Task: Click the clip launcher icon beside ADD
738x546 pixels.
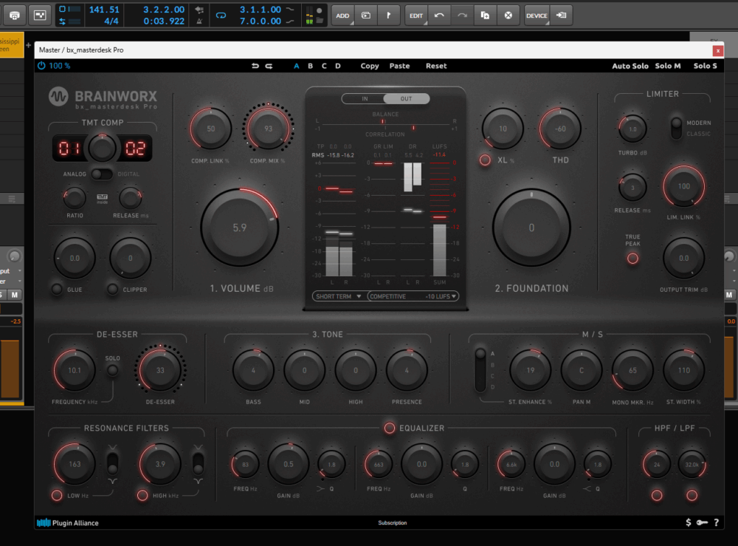Action: pyautogui.click(x=366, y=16)
